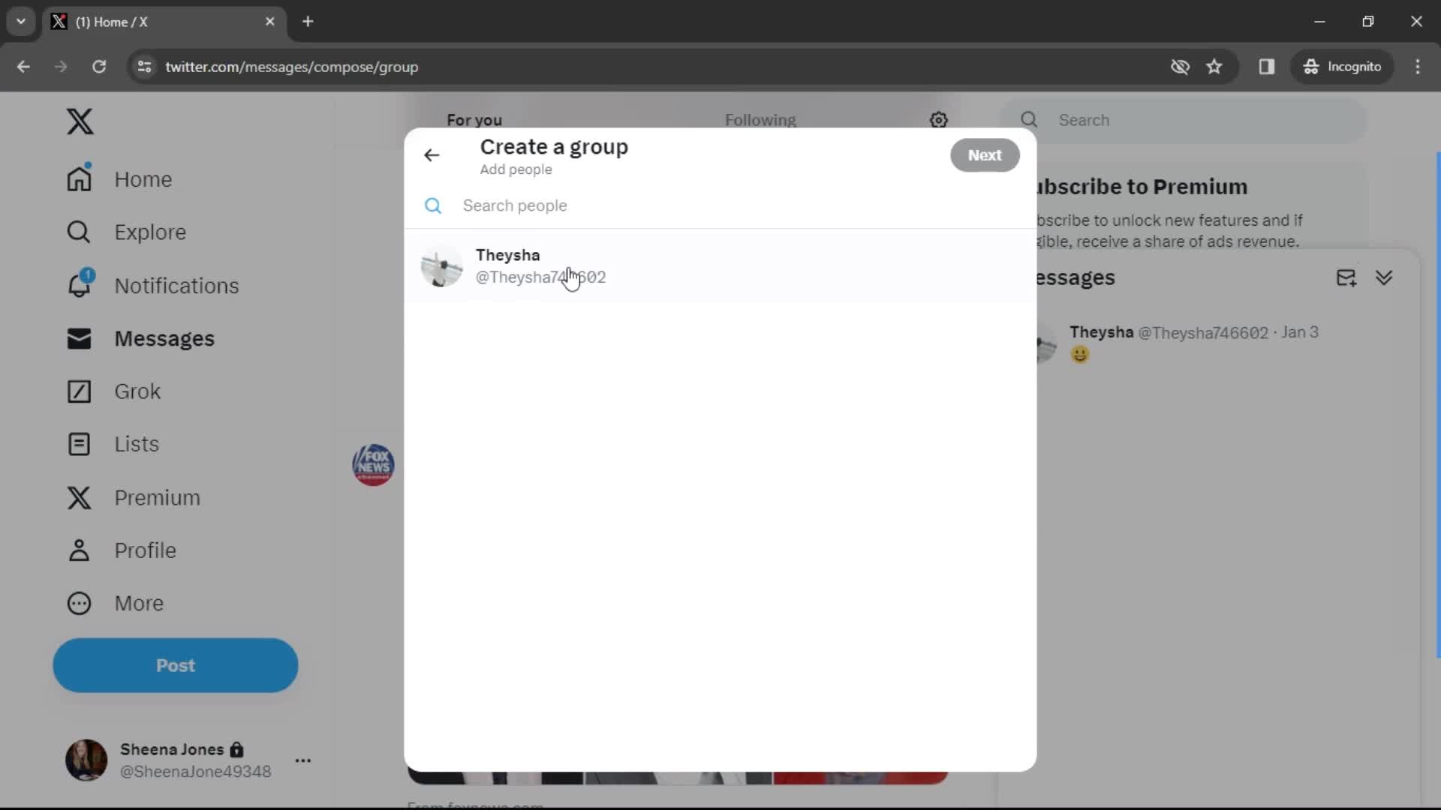Screen dimensions: 1441x810
Task: Click the Profile sidebar menu item
Action: pyautogui.click(x=145, y=550)
